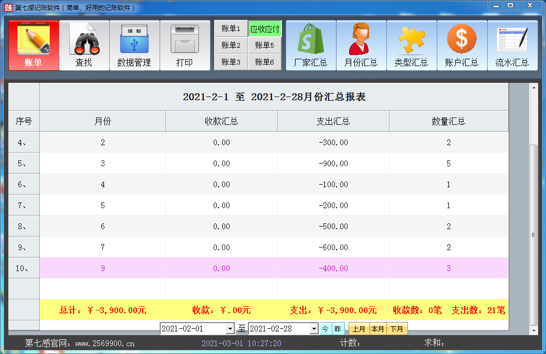This screenshot has width=546, height=354.
Task: Open 数据管理 USB drive icon
Action: coord(134,45)
